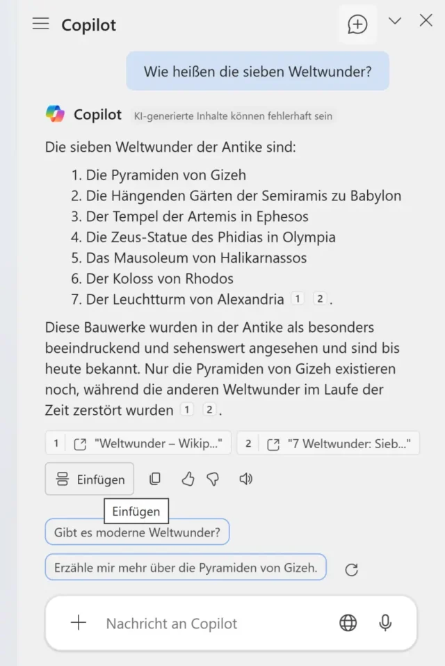Click the Copilot logo icon

click(55, 114)
